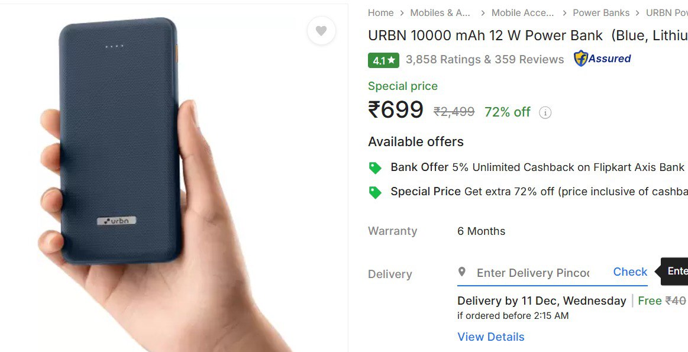Go to Mobiles & Accessories breadcrumb
Screen dimensions: 688x352
tap(440, 12)
